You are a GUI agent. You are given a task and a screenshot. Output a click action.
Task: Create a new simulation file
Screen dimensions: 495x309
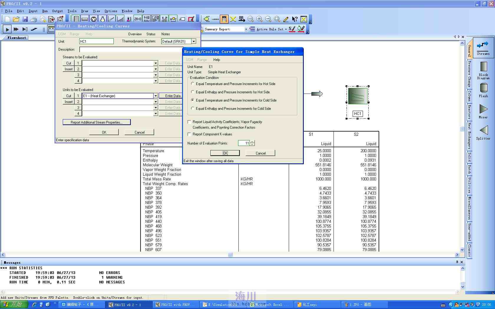pos(7,19)
